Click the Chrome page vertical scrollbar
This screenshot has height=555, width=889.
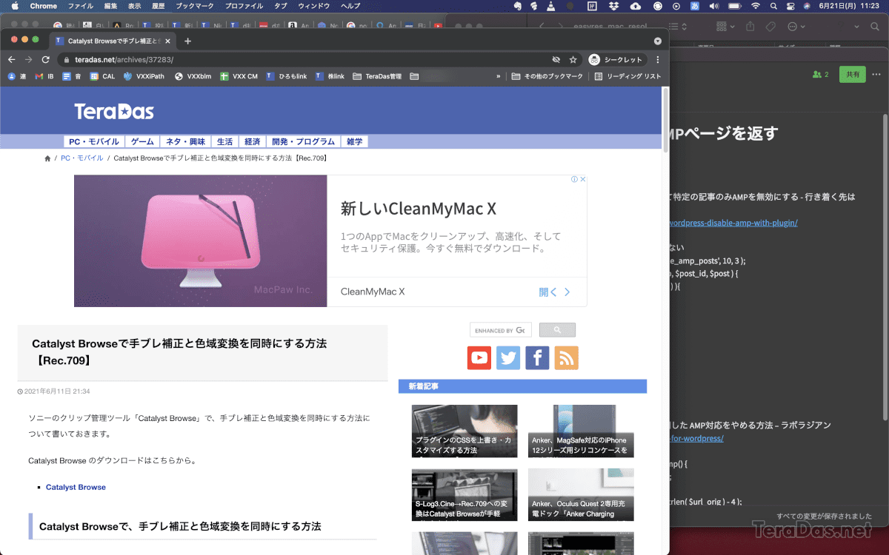[x=665, y=122]
